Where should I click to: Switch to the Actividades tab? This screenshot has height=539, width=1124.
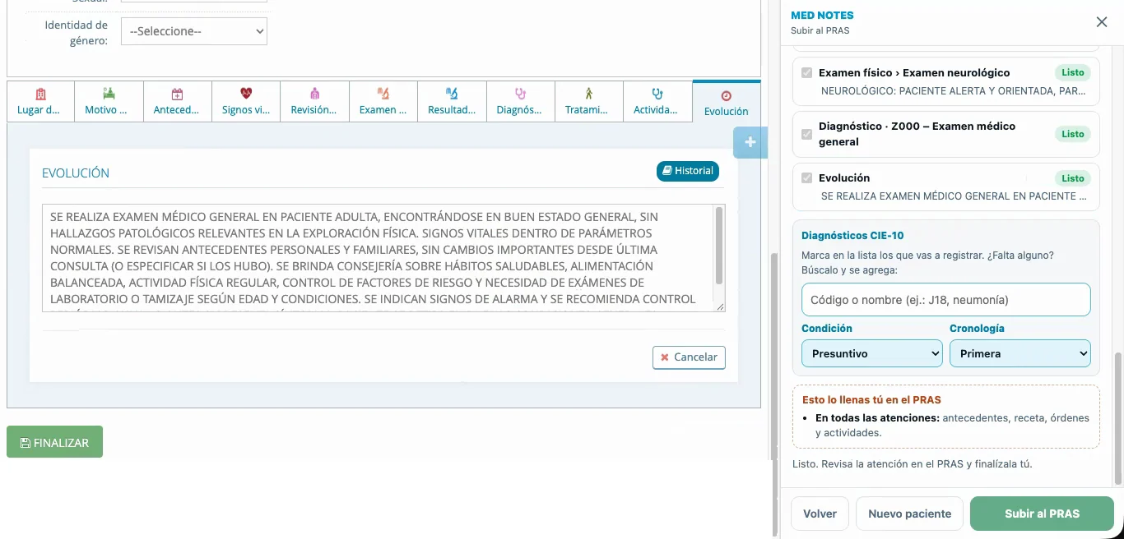(657, 102)
